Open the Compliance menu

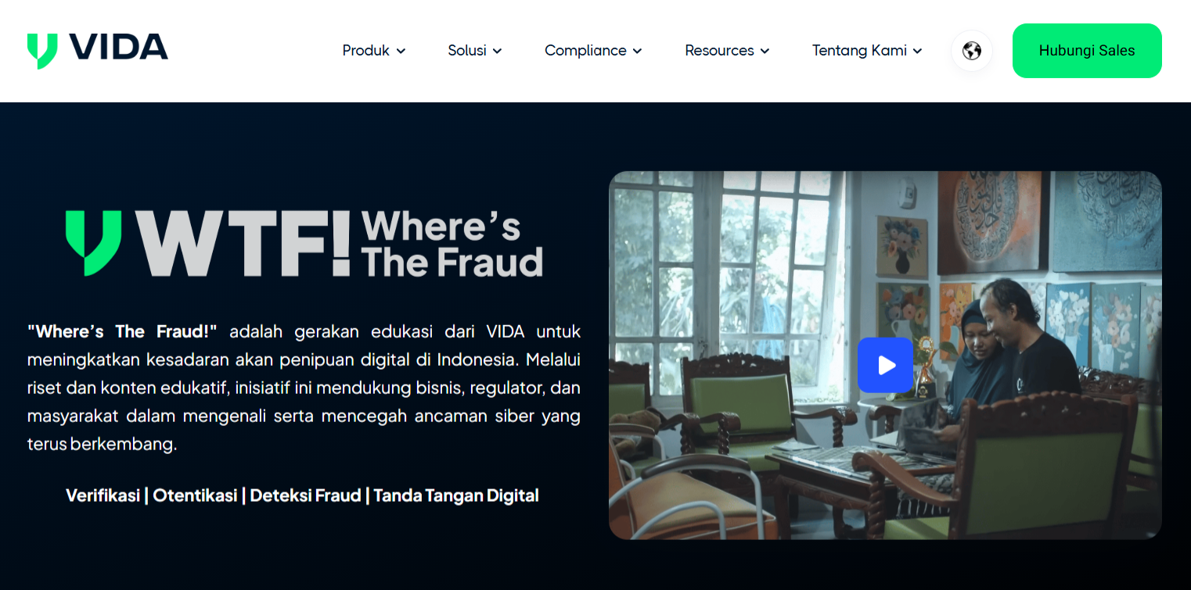tap(593, 51)
